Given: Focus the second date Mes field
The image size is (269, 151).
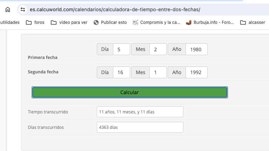Looking at the screenshot, I should (158, 72).
